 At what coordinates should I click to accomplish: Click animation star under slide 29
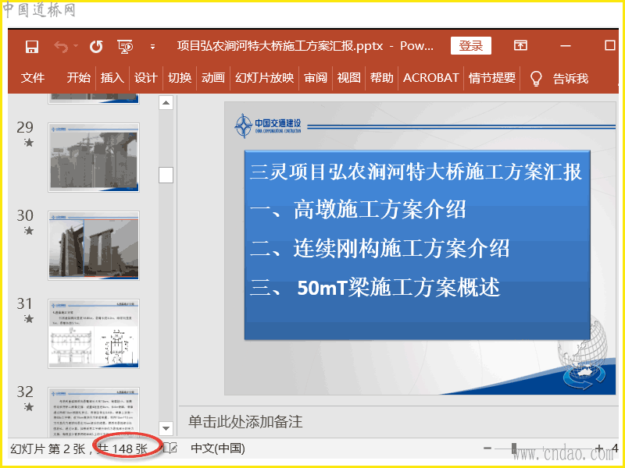point(28,142)
